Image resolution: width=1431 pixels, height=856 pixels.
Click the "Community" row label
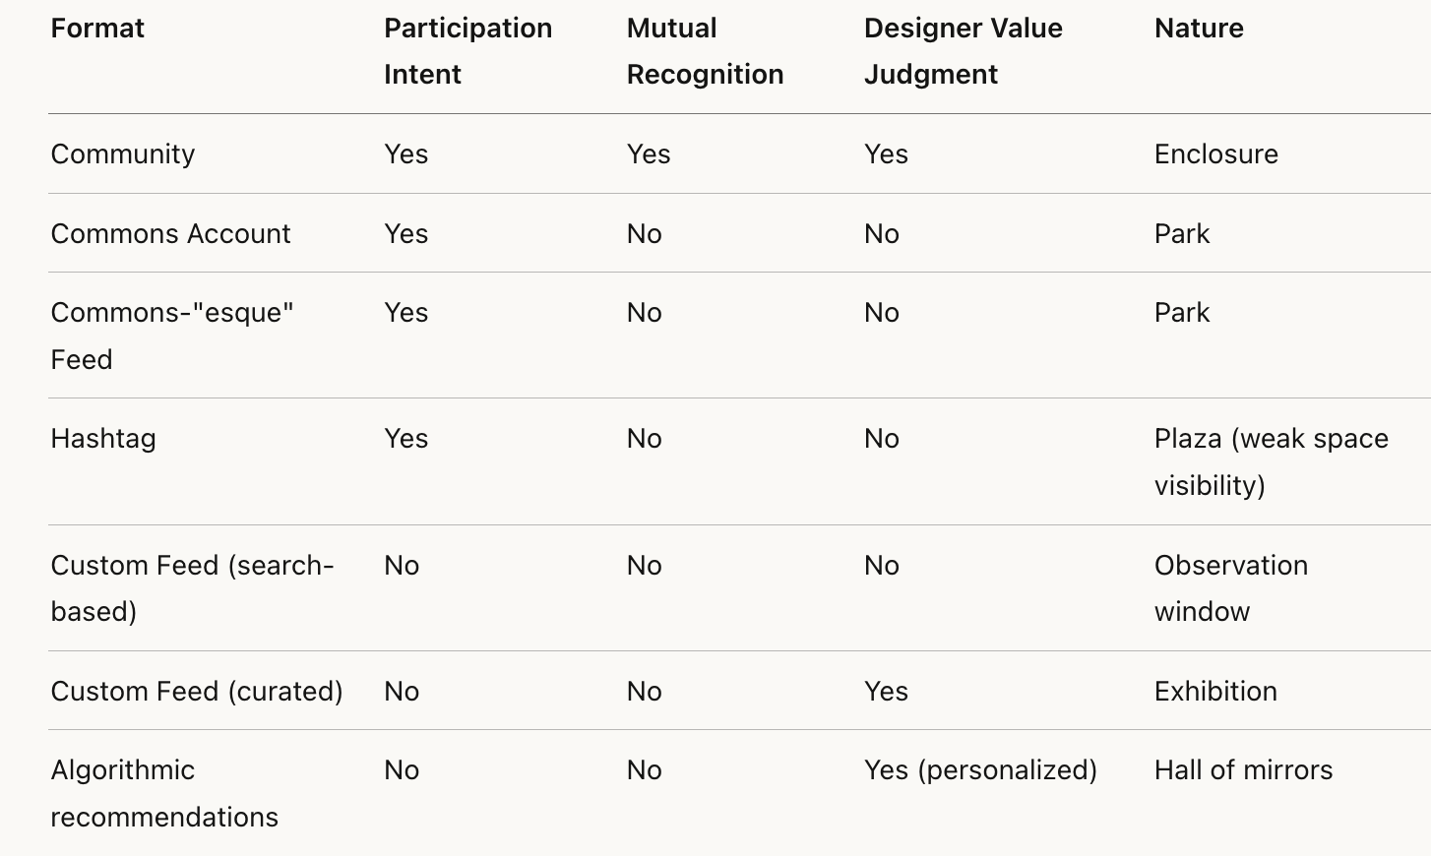point(123,154)
